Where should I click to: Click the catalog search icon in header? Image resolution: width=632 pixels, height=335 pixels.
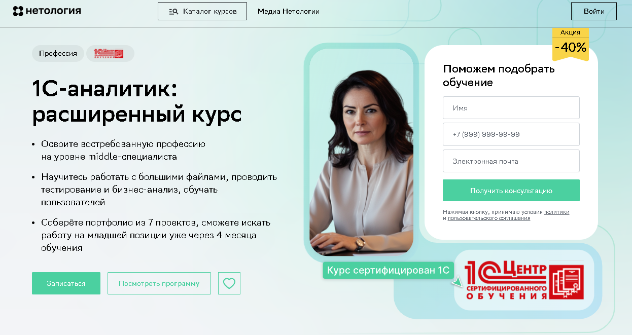173,11
